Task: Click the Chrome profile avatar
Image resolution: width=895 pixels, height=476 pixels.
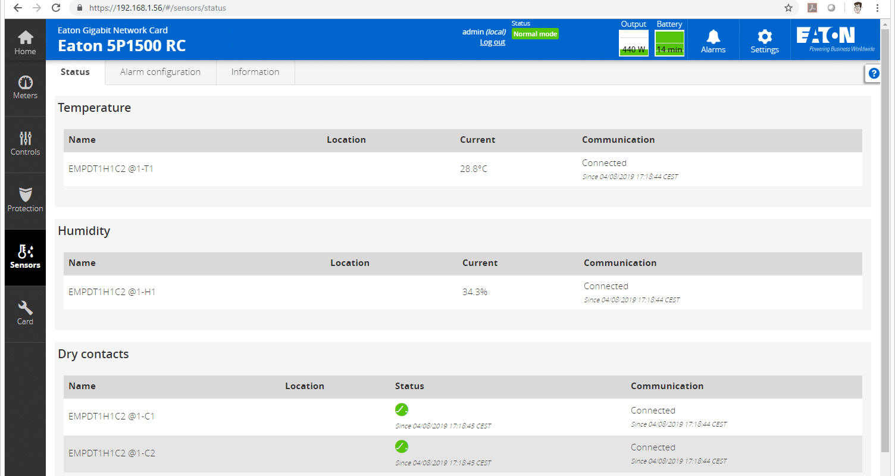Action: click(x=858, y=8)
